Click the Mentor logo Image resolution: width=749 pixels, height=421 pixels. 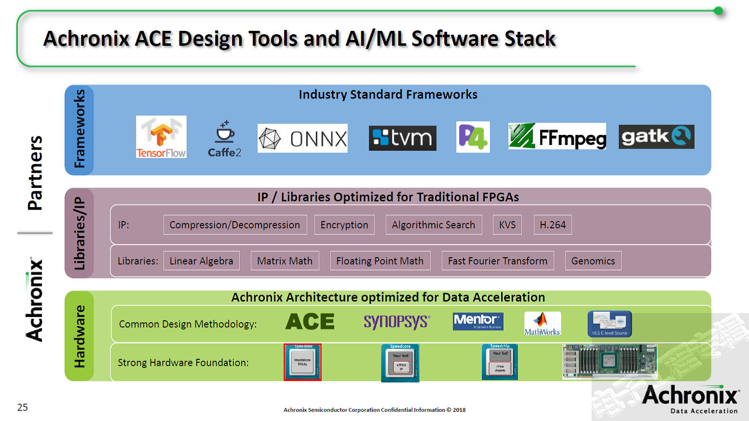478,321
